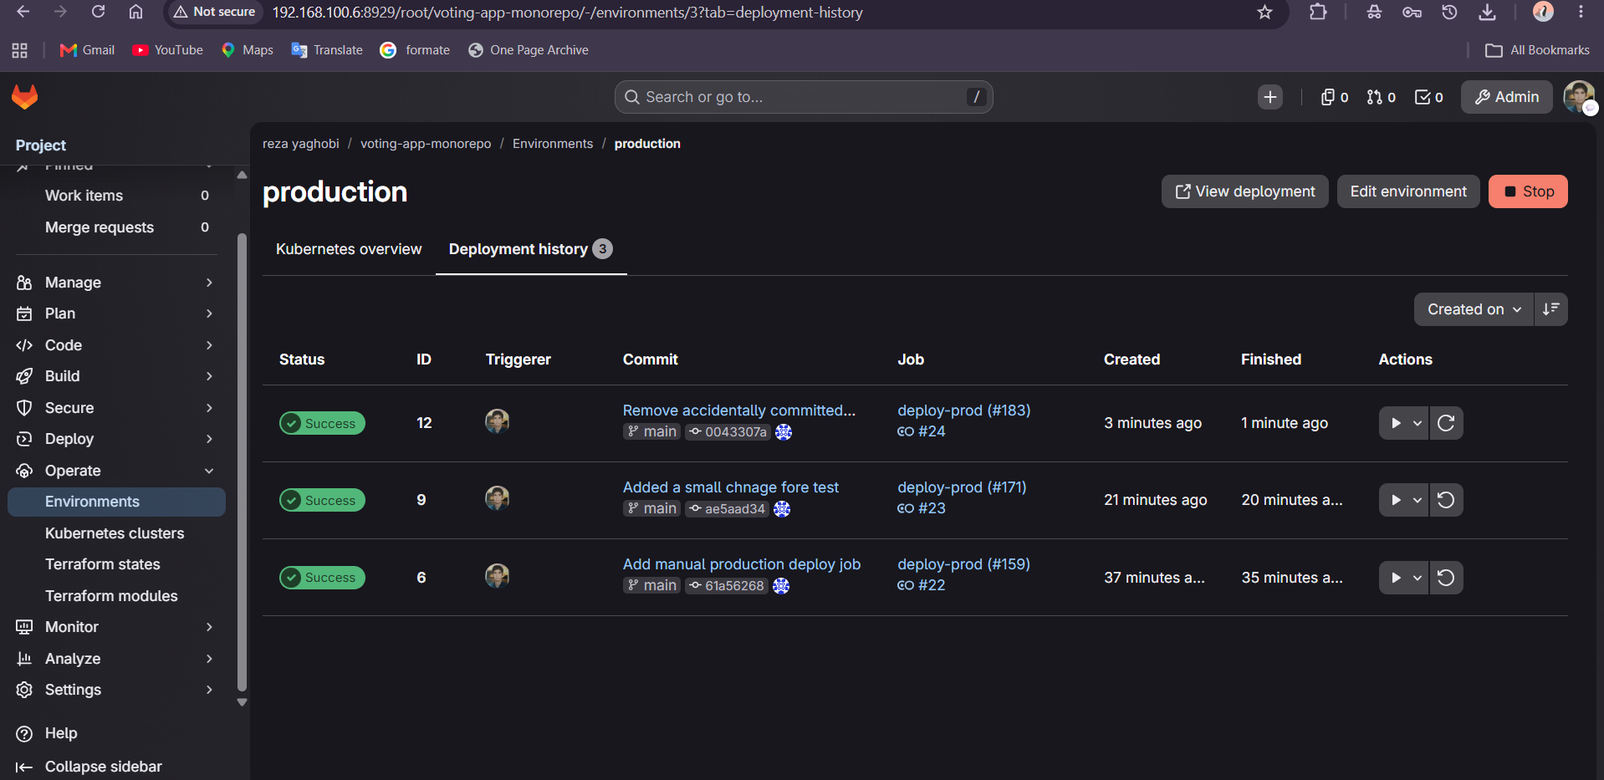The width and height of the screenshot is (1604, 780).
Task: Switch to Kubernetes overview tab
Action: point(349,249)
